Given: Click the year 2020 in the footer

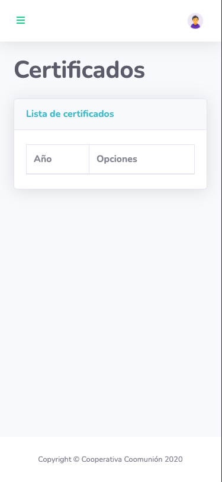Looking at the screenshot, I should (173, 459).
